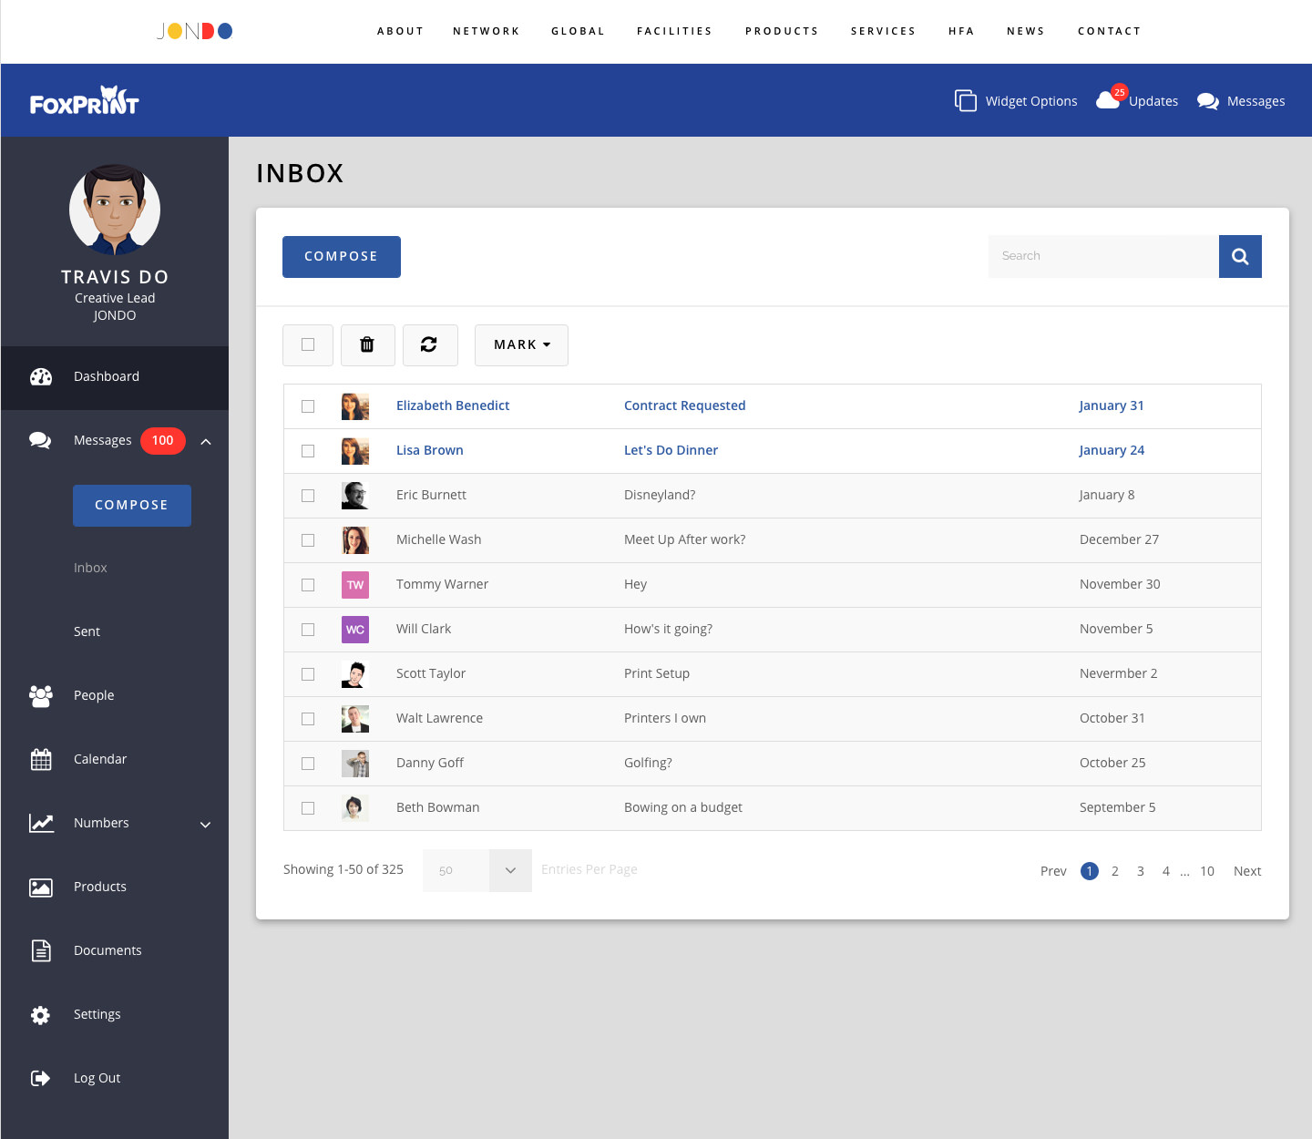Check the Elizabeth Benedict message
The height and width of the screenshot is (1139, 1312).
[308, 406]
